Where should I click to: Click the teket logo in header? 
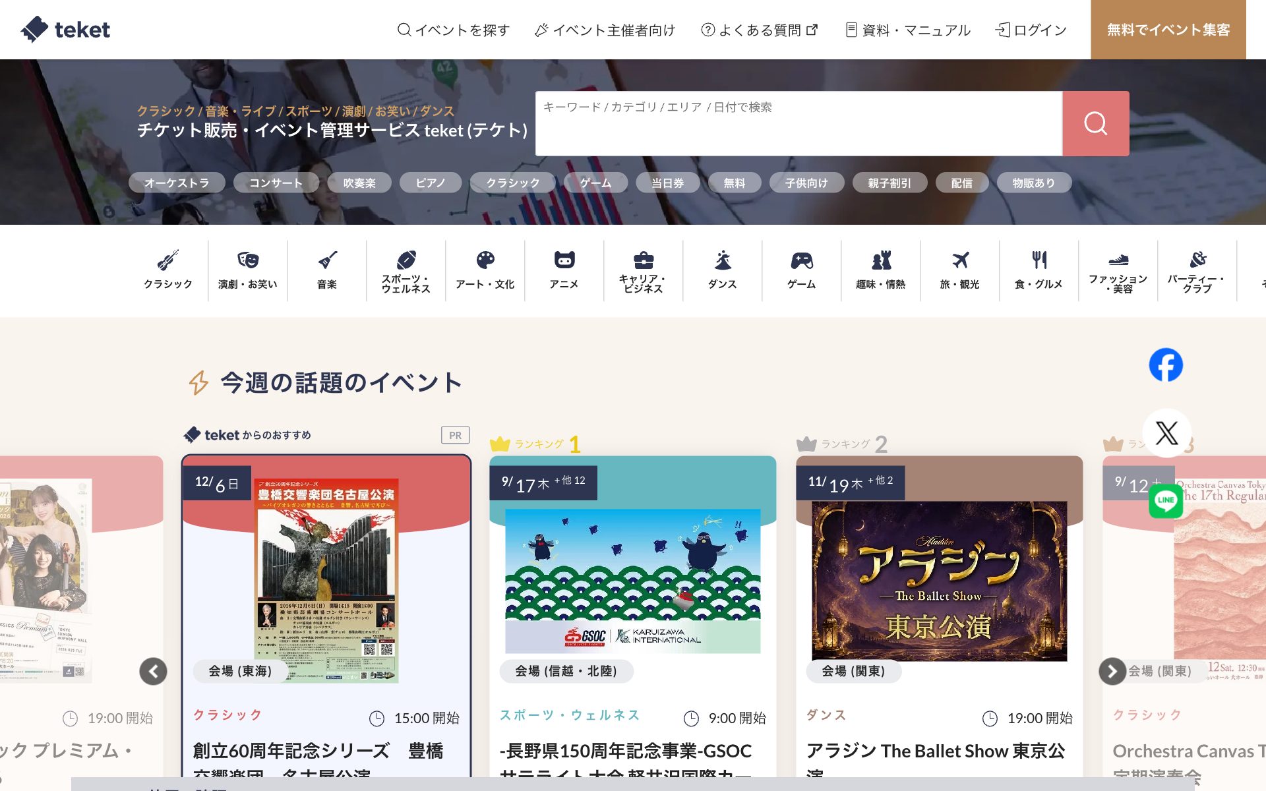click(x=65, y=30)
